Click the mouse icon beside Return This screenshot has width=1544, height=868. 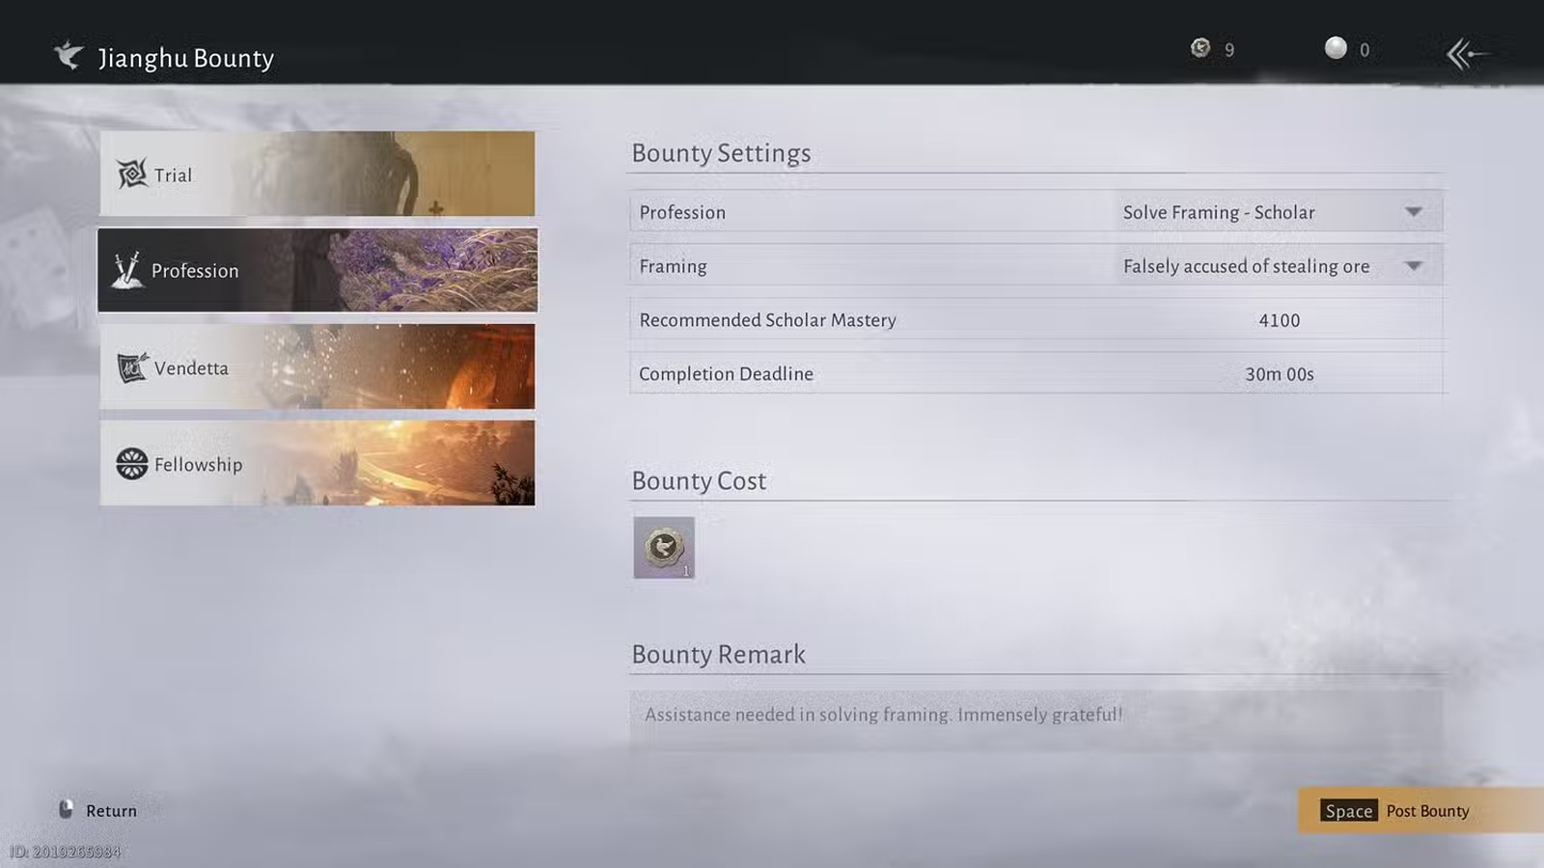click(x=66, y=810)
